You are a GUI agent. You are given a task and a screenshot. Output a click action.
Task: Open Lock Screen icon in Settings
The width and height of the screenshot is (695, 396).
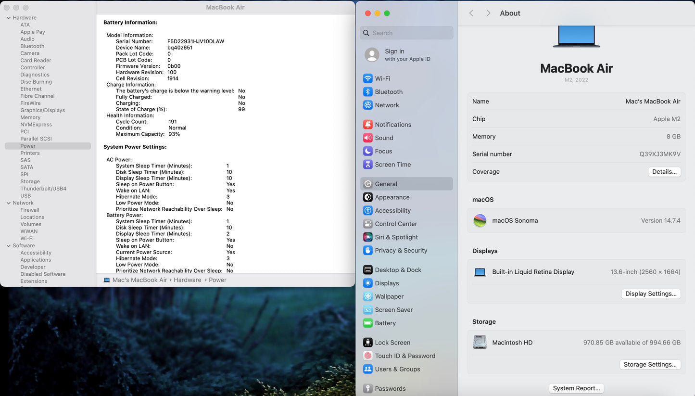(368, 343)
